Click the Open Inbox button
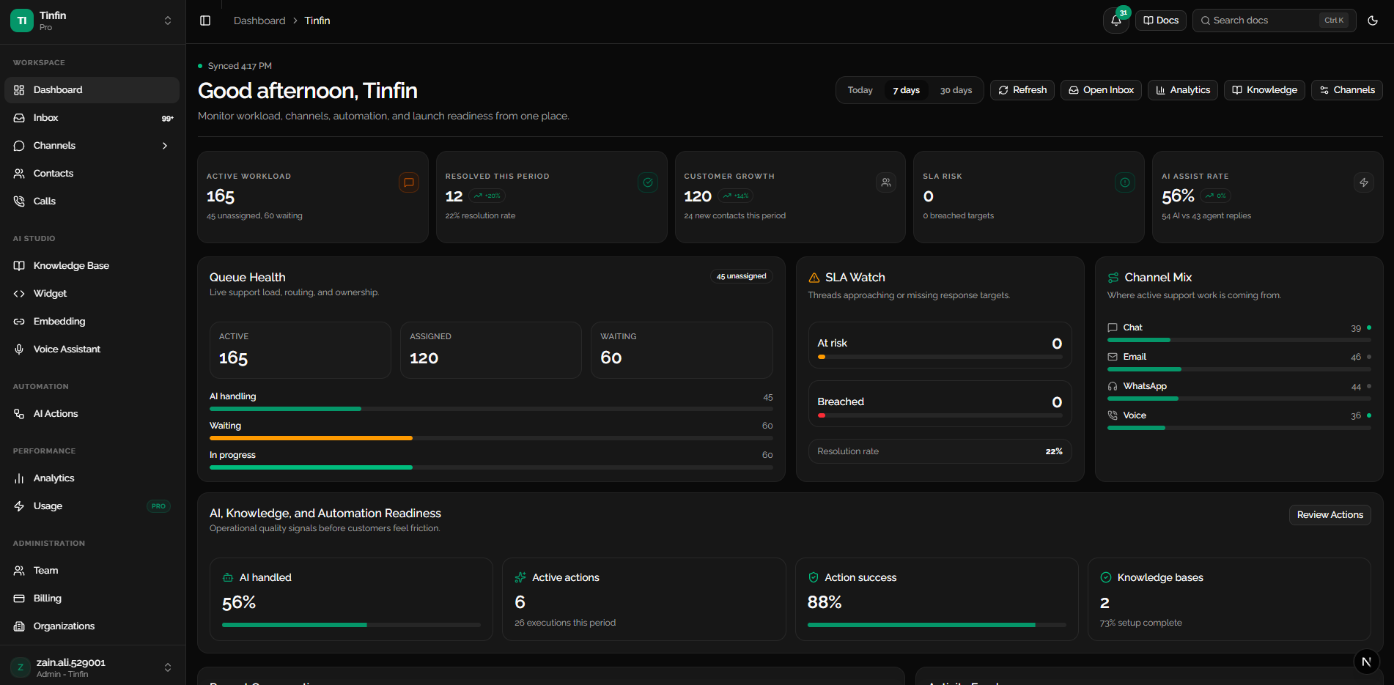This screenshot has height=685, width=1394. tap(1101, 90)
